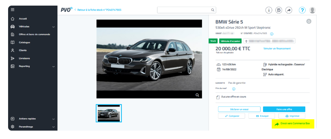Image resolution: width=331 pixels, height=139 pixels.
Task: Click the share arrow icon in top bar
Action: tap(289, 10)
